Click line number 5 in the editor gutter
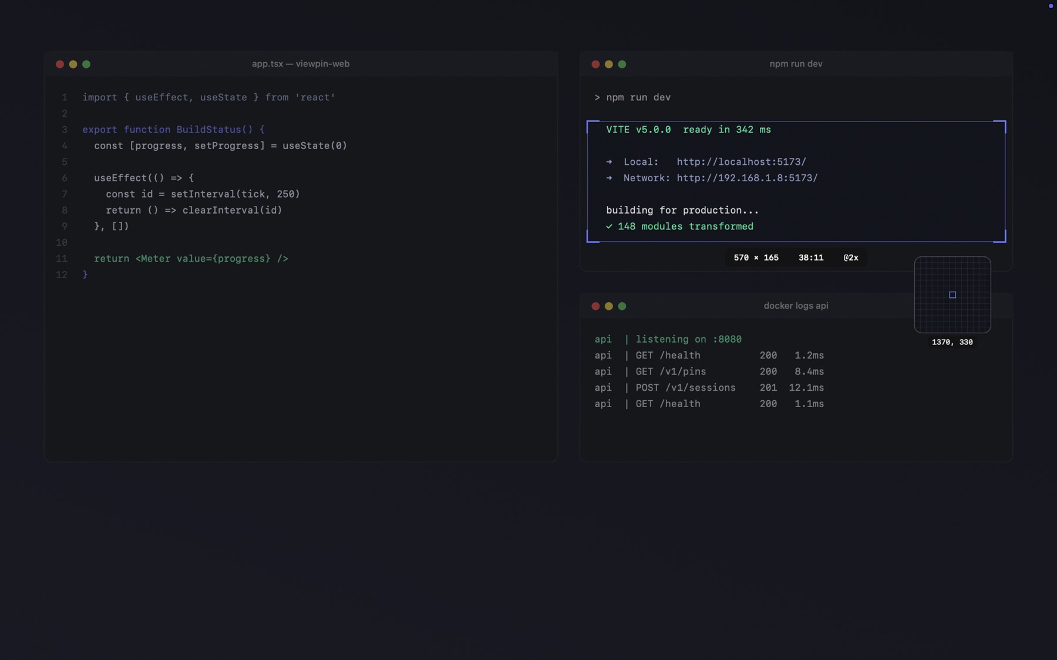 coord(65,162)
